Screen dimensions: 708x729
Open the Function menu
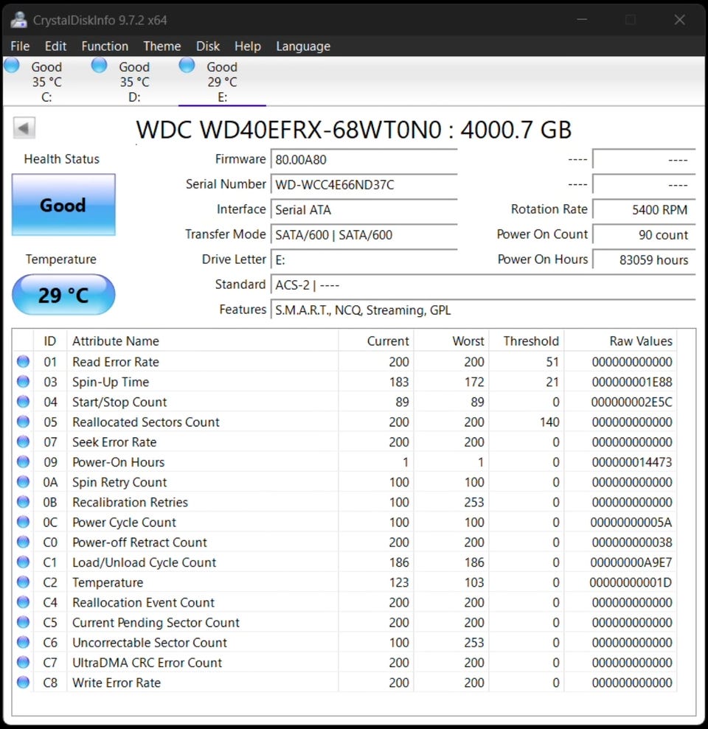(105, 46)
